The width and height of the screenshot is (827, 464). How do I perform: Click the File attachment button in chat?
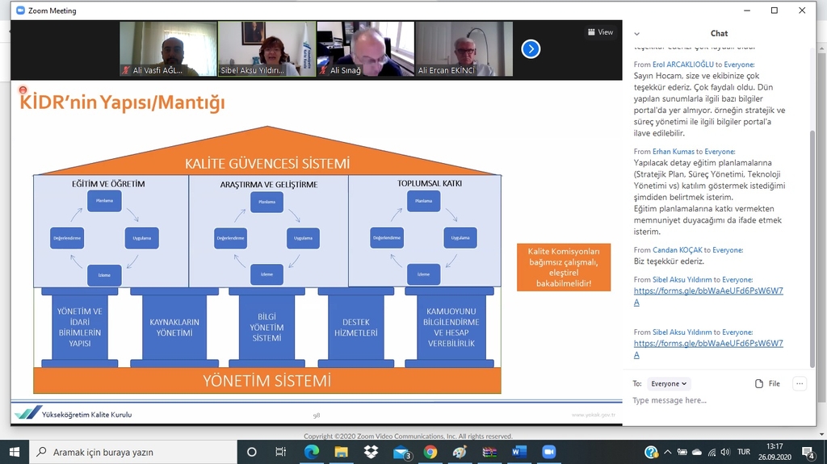pyautogui.click(x=767, y=384)
